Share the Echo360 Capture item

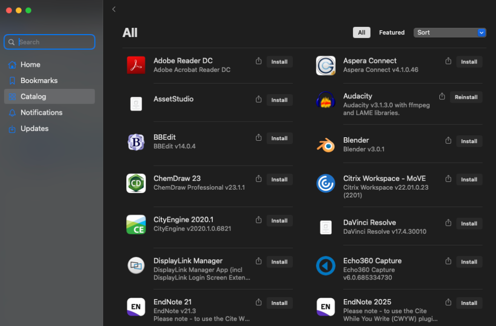point(448,261)
